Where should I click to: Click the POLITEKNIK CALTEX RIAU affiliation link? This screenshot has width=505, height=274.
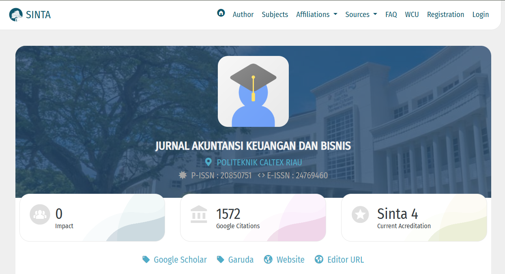pos(259,163)
